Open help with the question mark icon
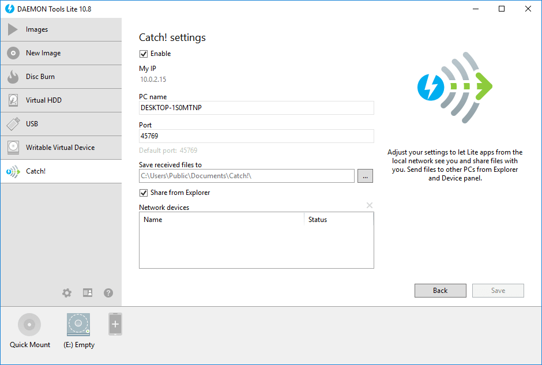The height and width of the screenshot is (365, 542). click(x=108, y=293)
